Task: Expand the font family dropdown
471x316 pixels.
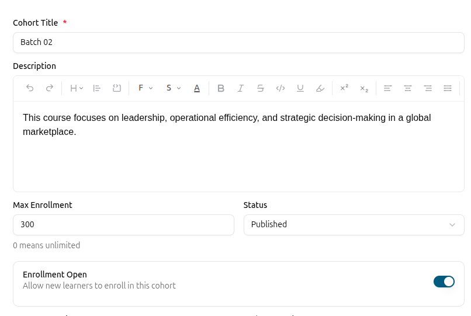Action: pyautogui.click(x=146, y=88)
